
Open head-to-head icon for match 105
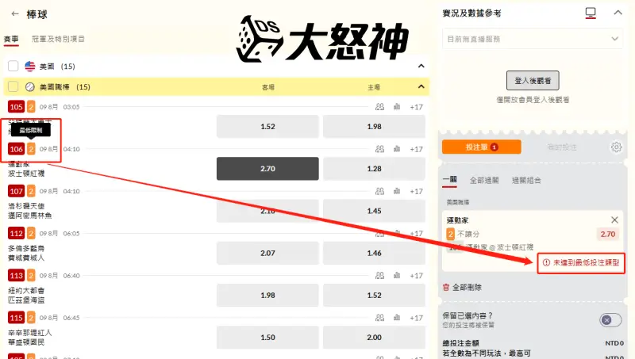(x=380, y=107)
